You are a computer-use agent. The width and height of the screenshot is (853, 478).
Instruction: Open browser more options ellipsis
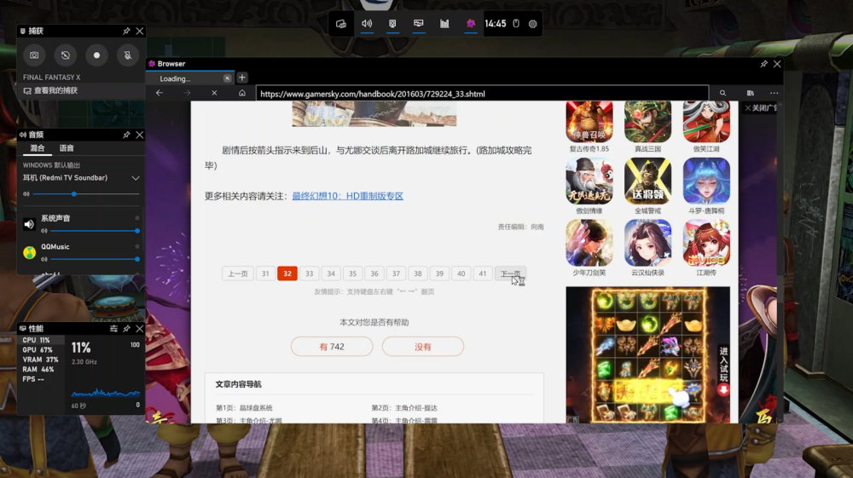pos(775,94)
